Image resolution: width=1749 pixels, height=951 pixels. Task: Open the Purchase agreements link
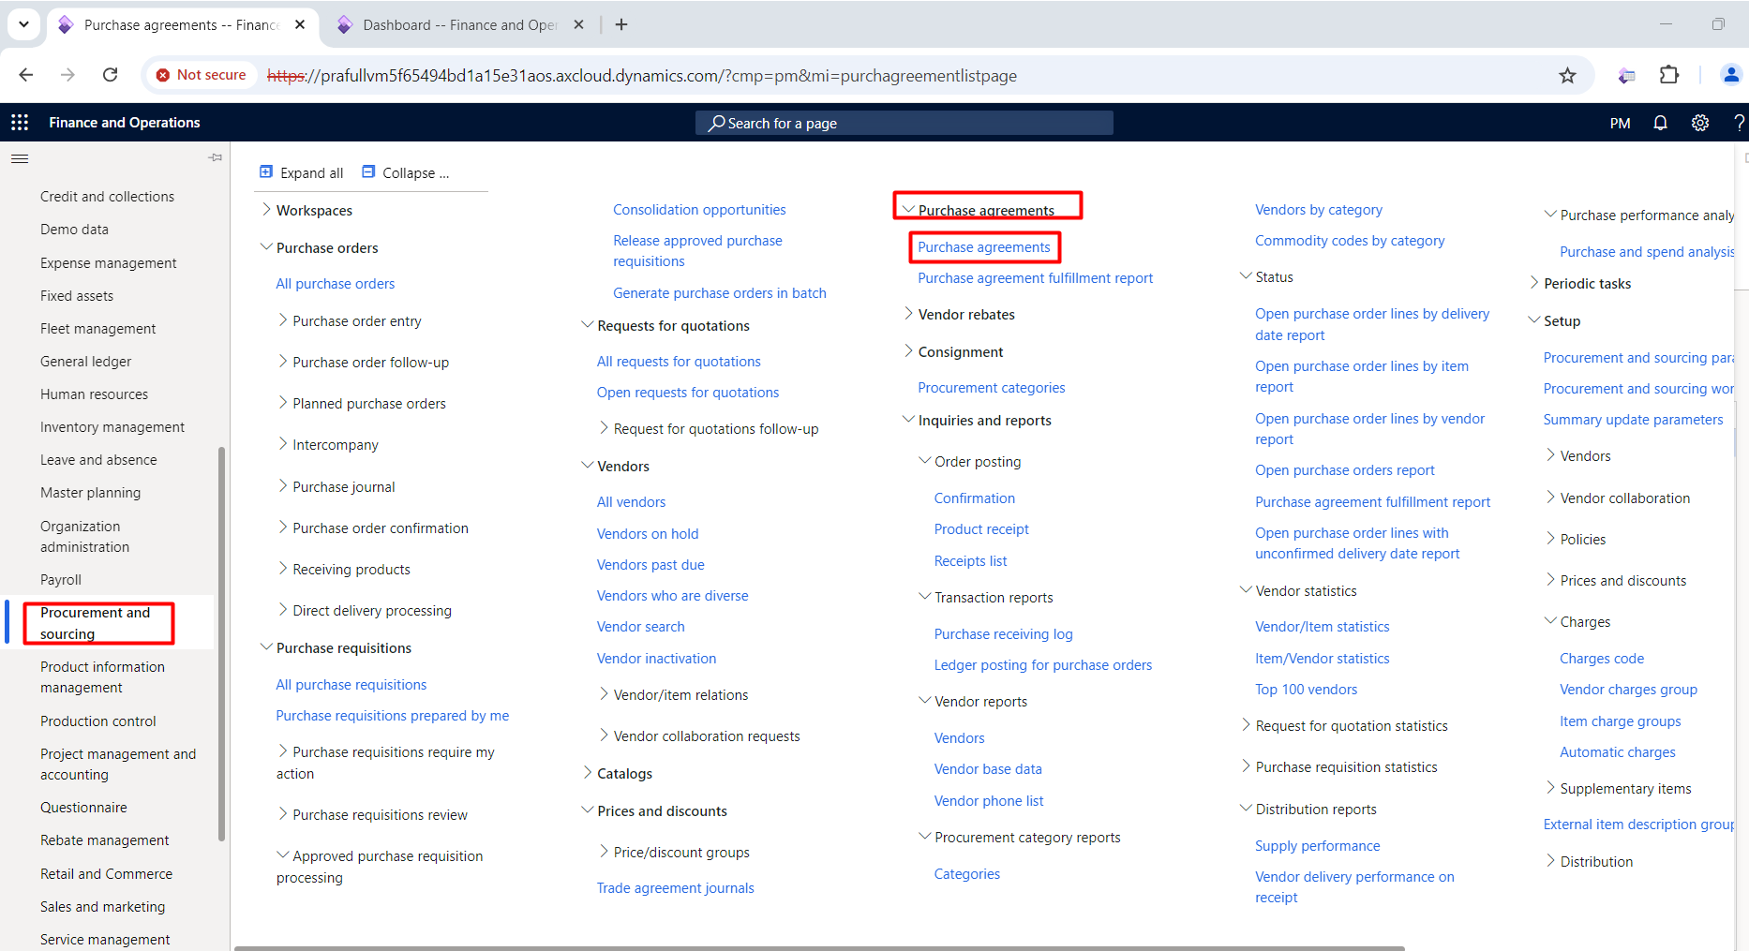[x=983, y=247]
